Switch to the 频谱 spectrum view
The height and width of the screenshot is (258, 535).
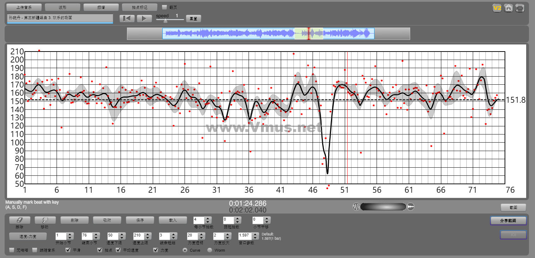coord(101,7)
